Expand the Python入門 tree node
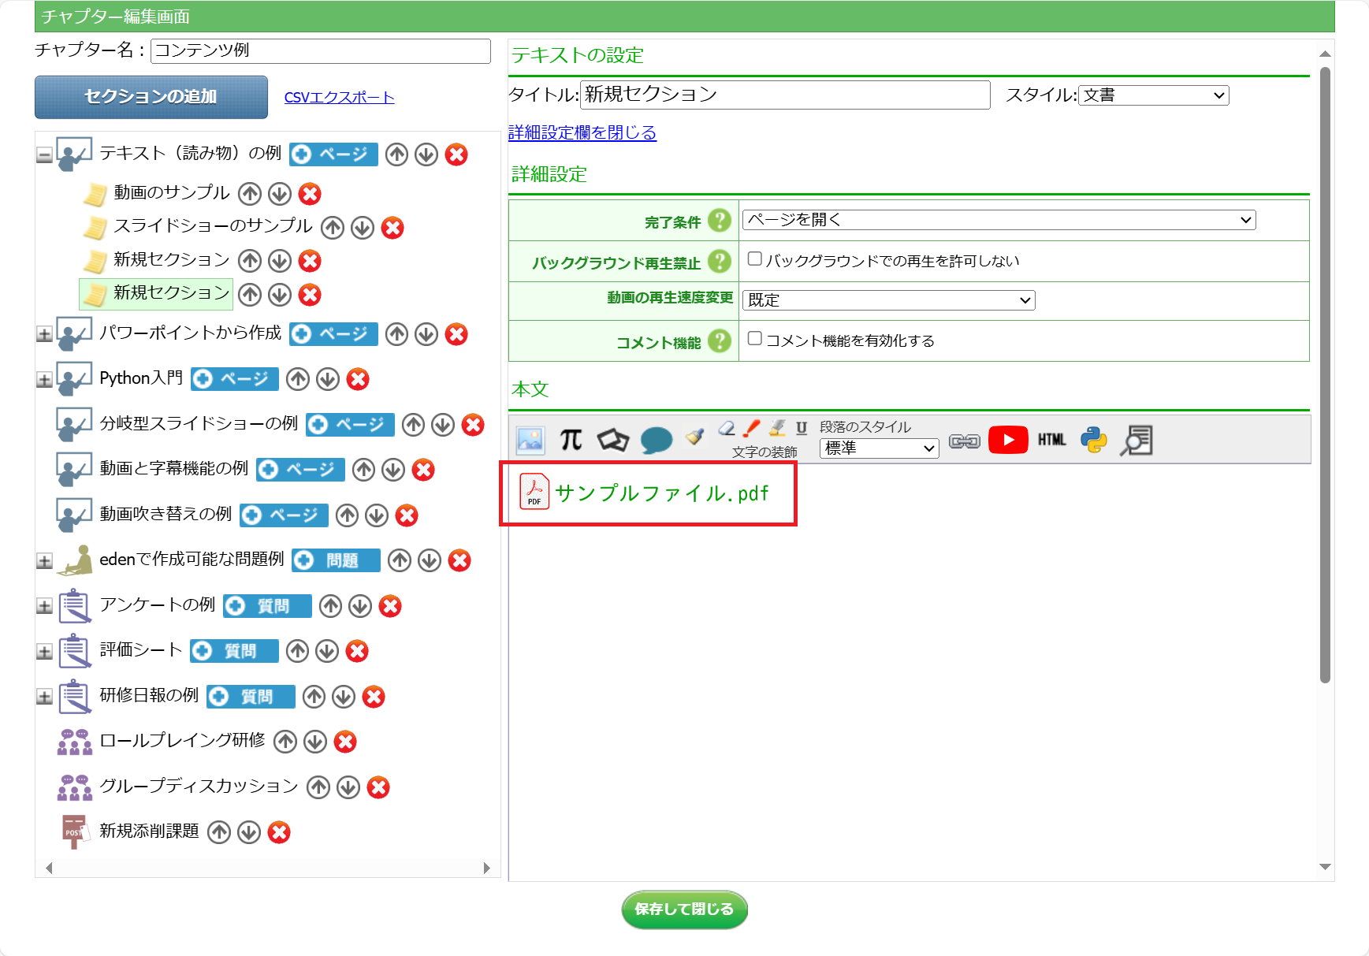This screenshot has width=1369, height=956. pos(44,380)
